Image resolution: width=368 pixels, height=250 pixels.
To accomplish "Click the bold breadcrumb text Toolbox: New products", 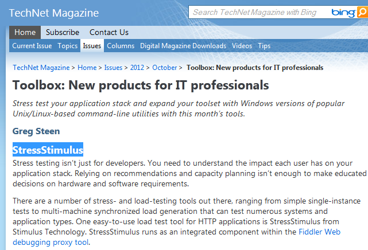I will coord(255,68).
